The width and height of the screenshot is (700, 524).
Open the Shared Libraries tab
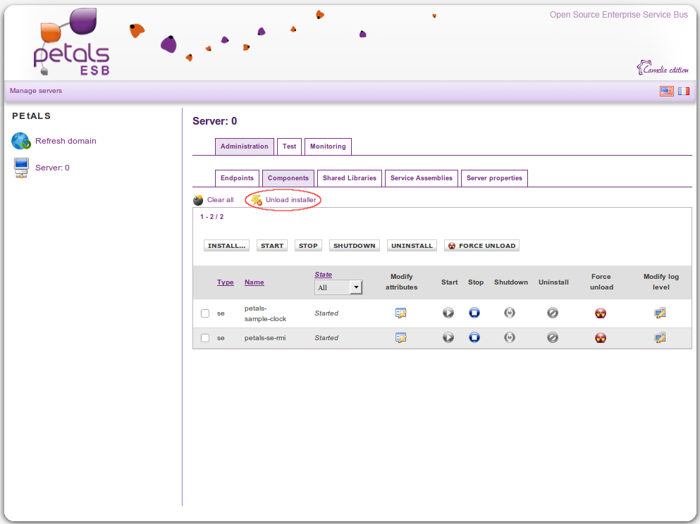349,178
